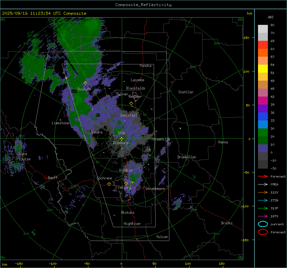
Task: Click the Brooks map label
Action: click(x=227, y=223)
